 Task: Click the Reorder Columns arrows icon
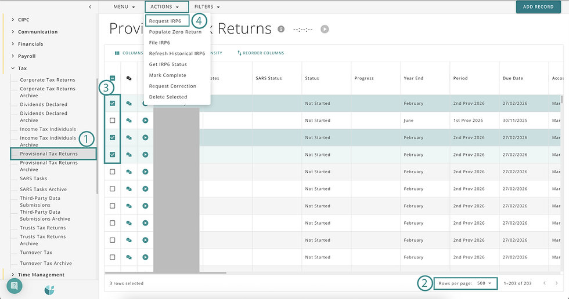[x=239, y=53]
